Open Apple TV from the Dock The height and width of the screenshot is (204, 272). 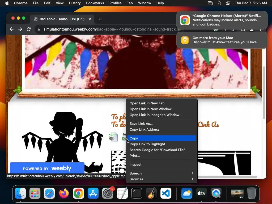(x=201, y=193)
